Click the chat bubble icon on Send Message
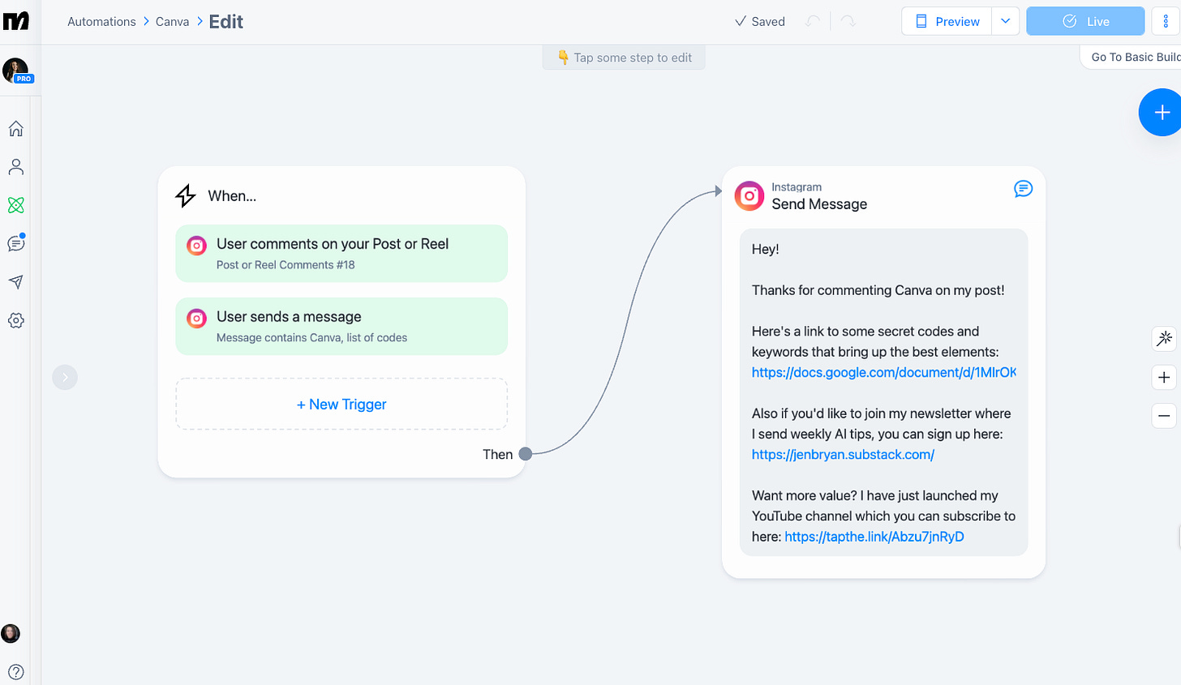The width and height of the screenshot is (1181, 685). [1024, 189]
